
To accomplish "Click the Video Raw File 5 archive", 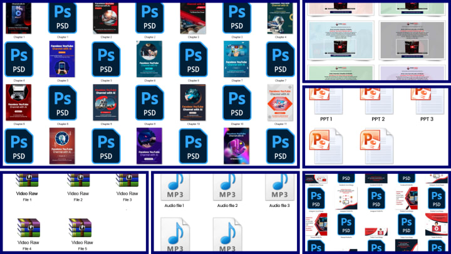I will click(x=80, y=228).
